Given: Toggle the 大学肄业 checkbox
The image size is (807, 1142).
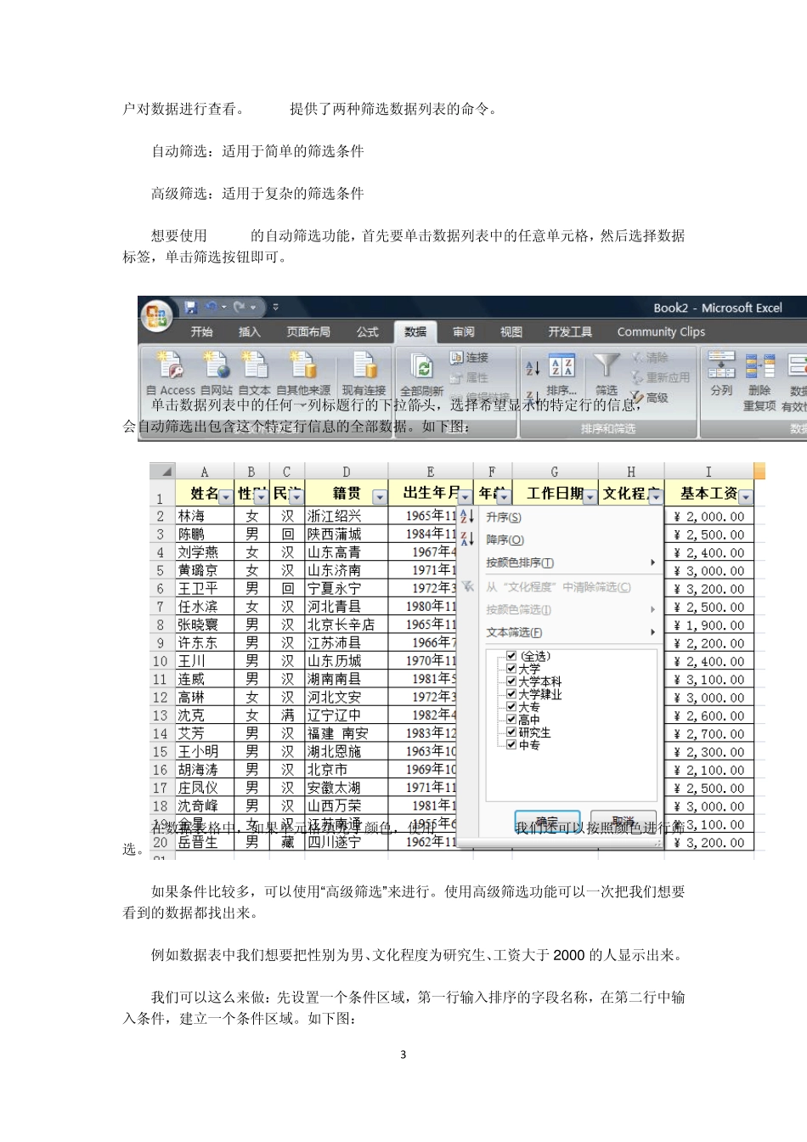Looking at the screenshot, I should point(511,693).
